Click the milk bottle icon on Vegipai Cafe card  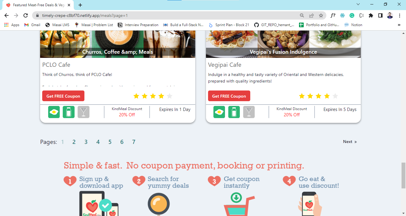[x=234, y=112]
